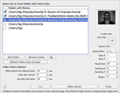Click the Ratio X stepper
Screen dimensions: 120x93
[117, 55]
